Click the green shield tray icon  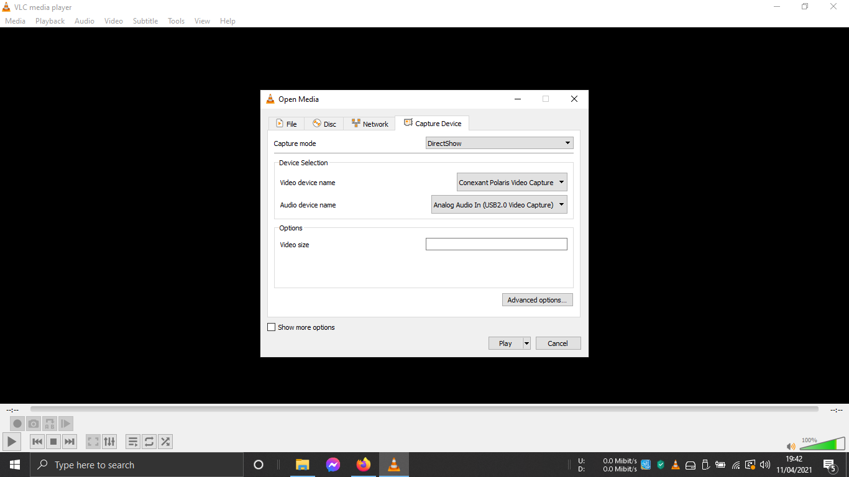pyautogui.click(x=661, y=465)
